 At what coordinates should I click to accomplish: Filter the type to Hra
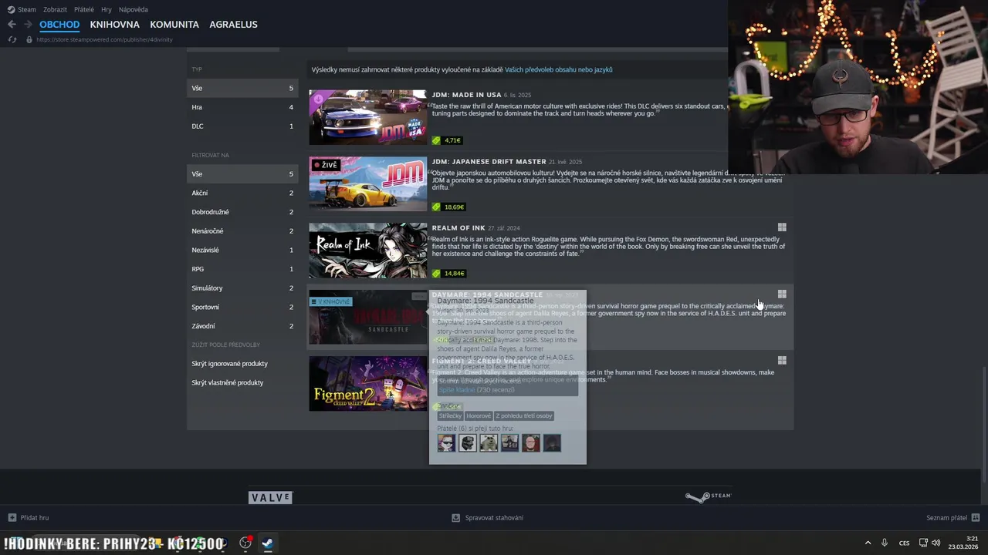point(242,107)
